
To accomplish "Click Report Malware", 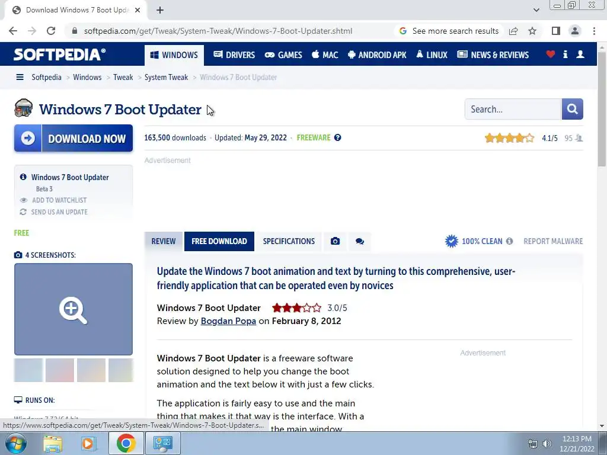I will [x=553, y=242].
